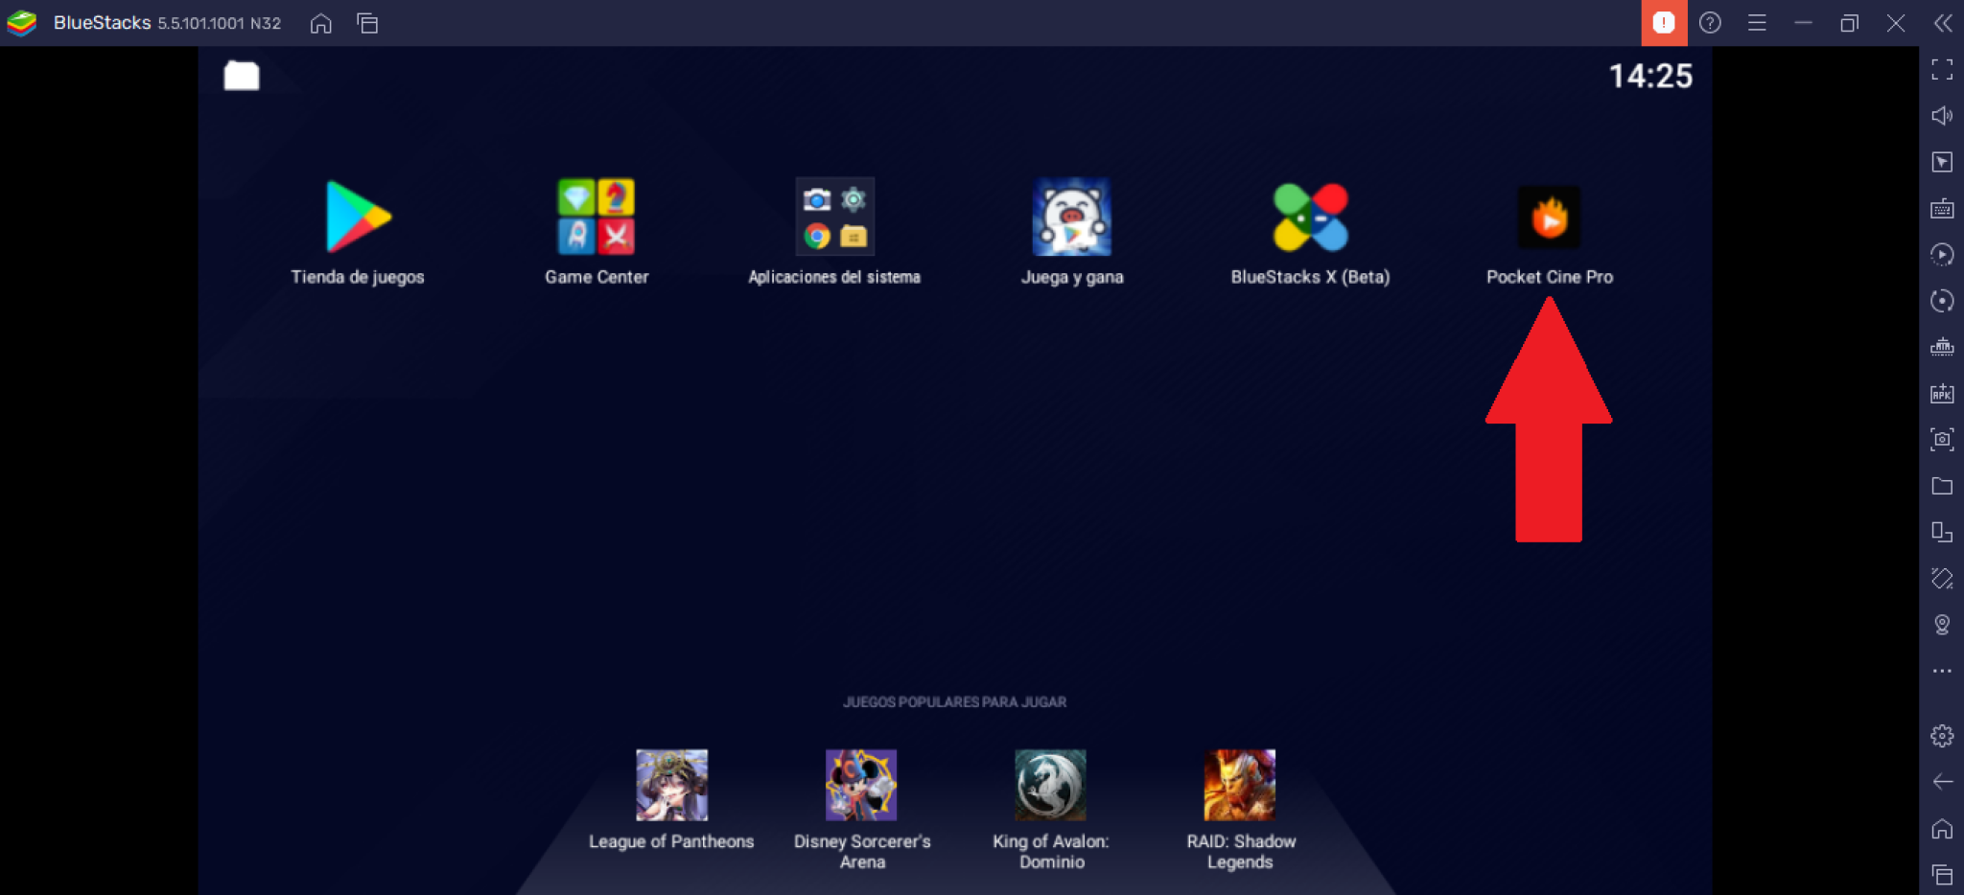Open the Aplicaciones del sistema folder
Viewport: 1964px width, 895px height.
click(834, 217)
